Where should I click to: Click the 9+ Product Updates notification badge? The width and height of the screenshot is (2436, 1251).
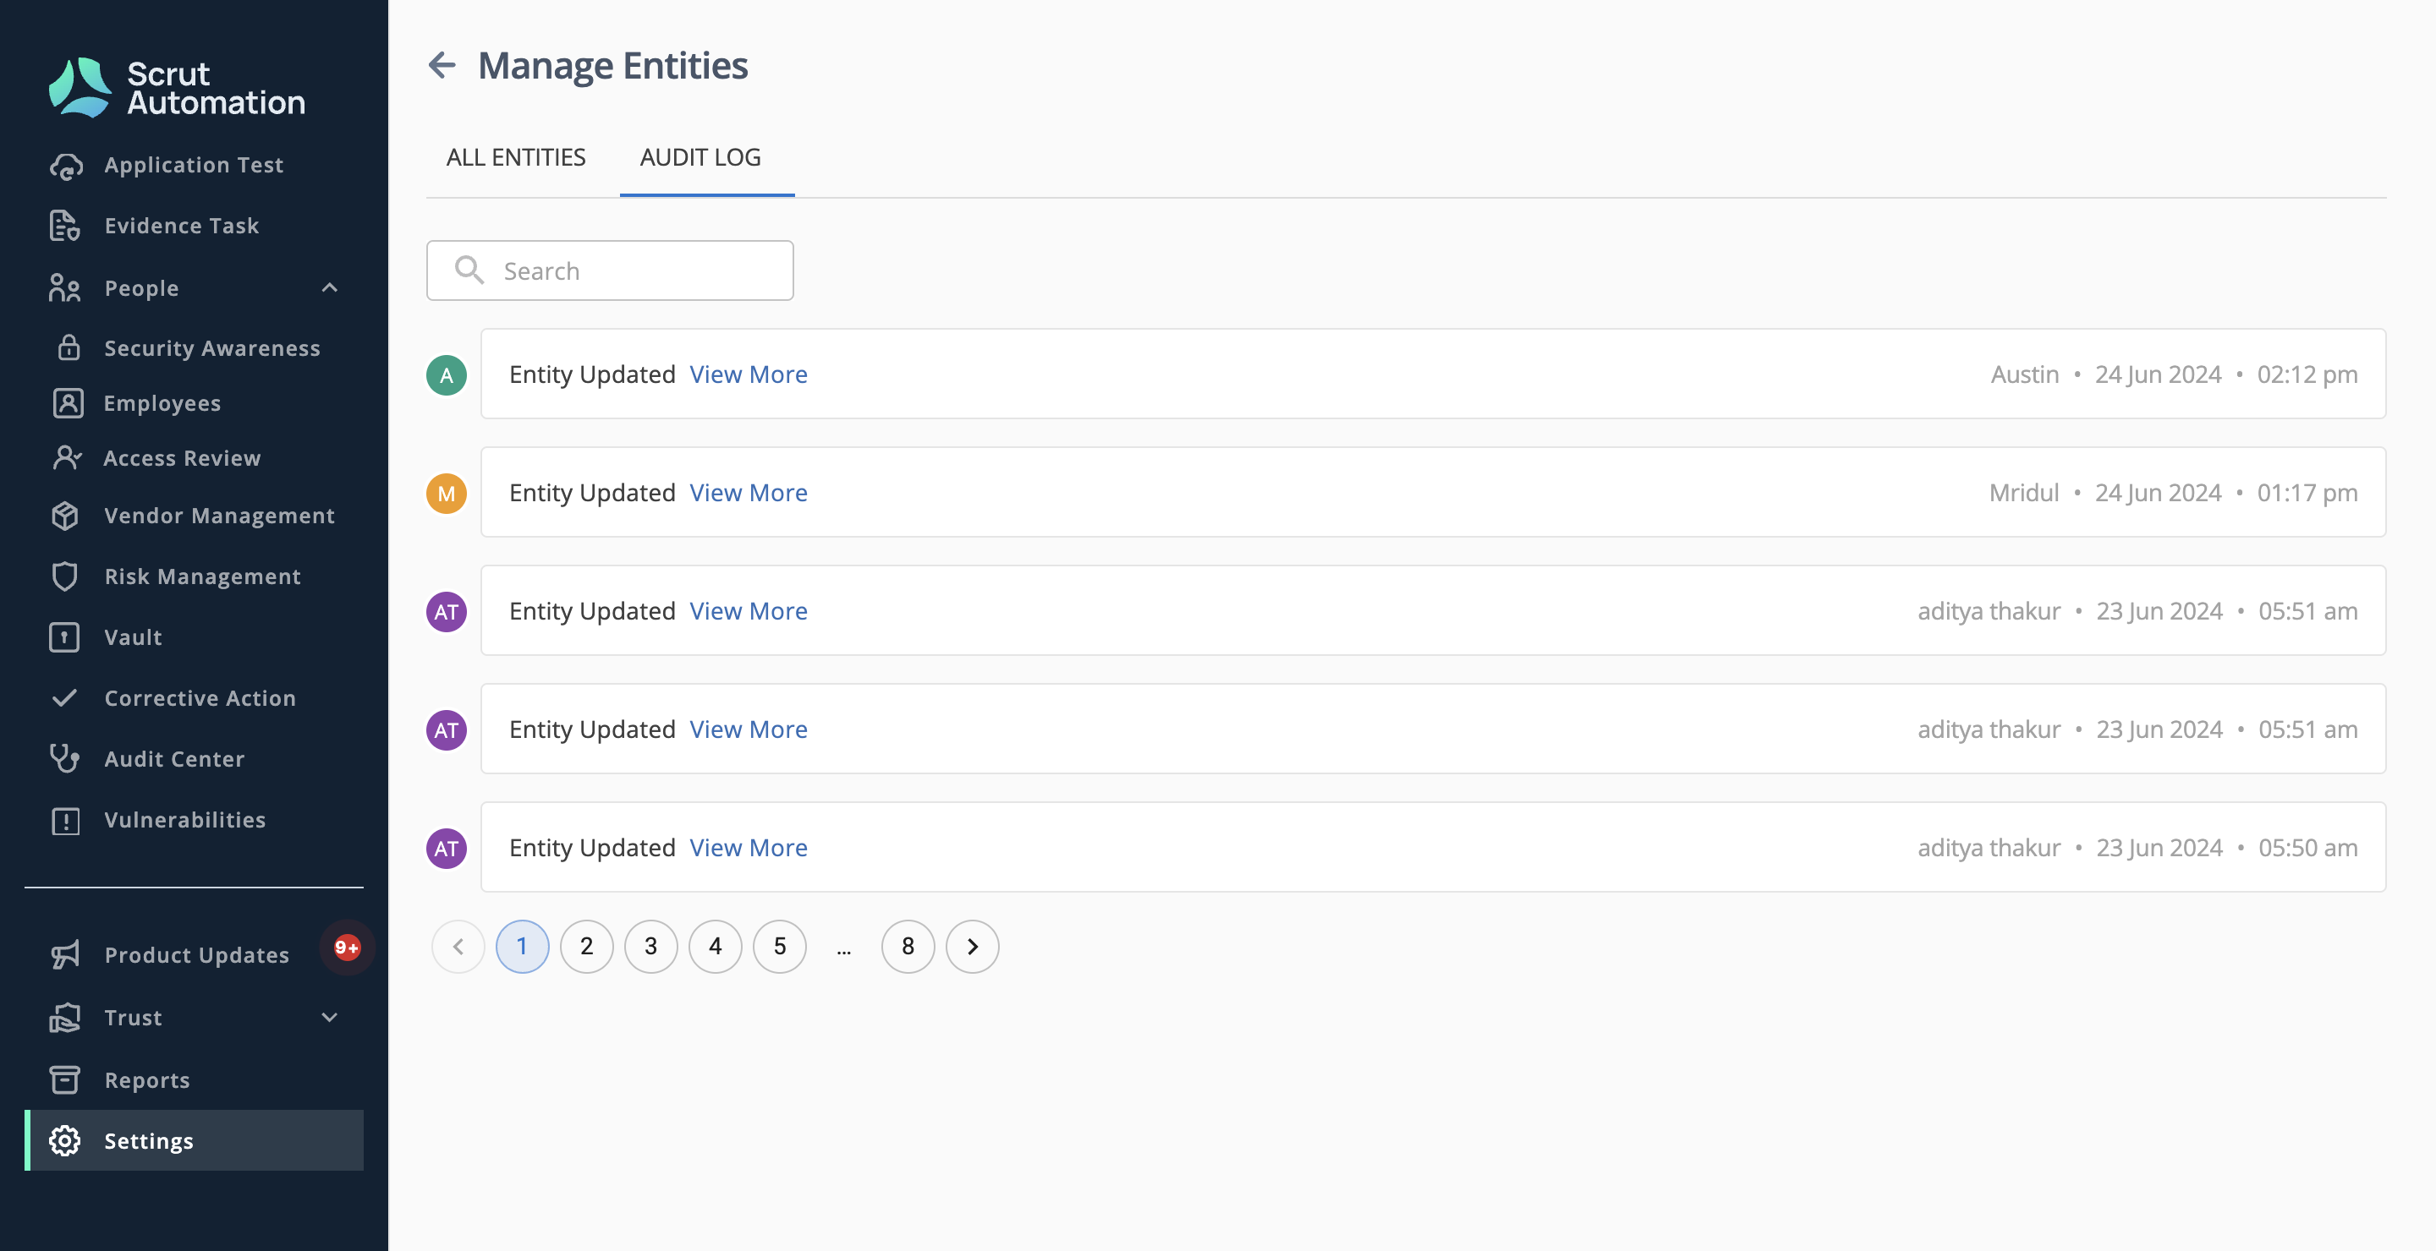pos(347,948)
